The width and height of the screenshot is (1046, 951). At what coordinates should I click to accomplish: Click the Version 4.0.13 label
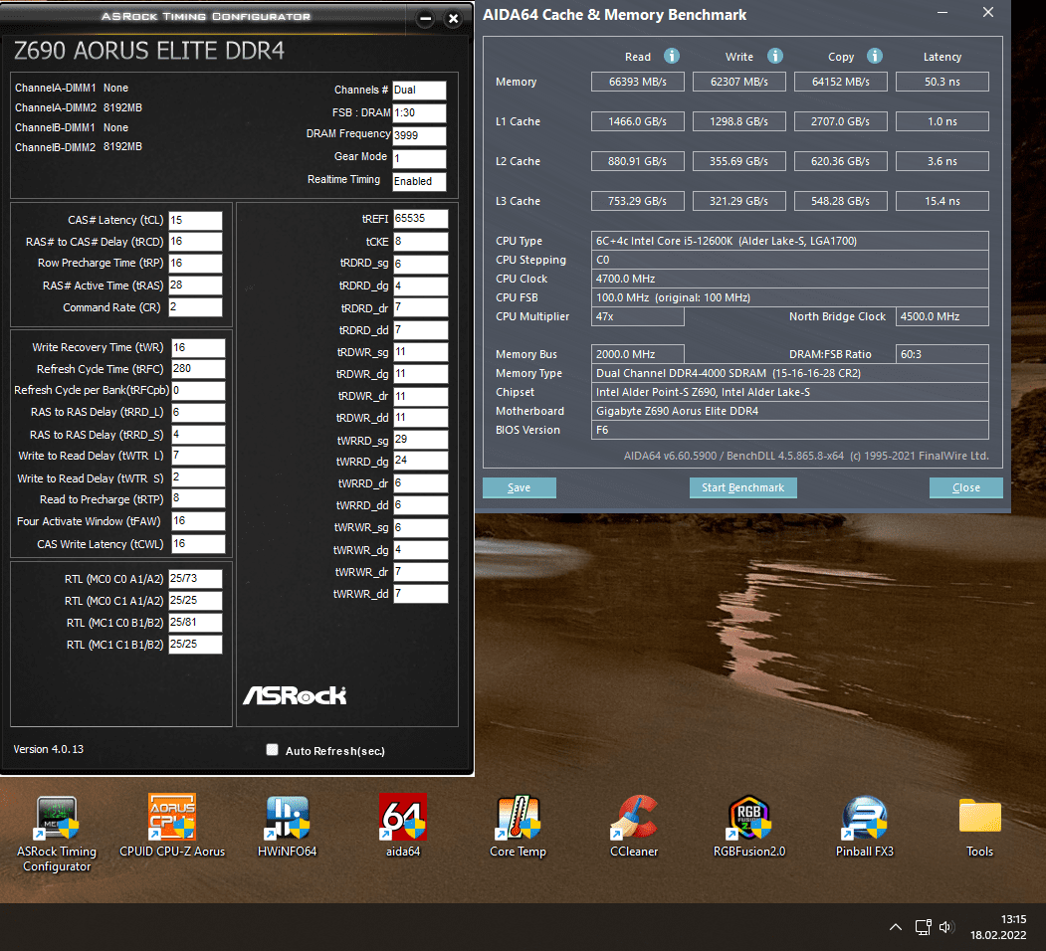[x=49, y=749]
